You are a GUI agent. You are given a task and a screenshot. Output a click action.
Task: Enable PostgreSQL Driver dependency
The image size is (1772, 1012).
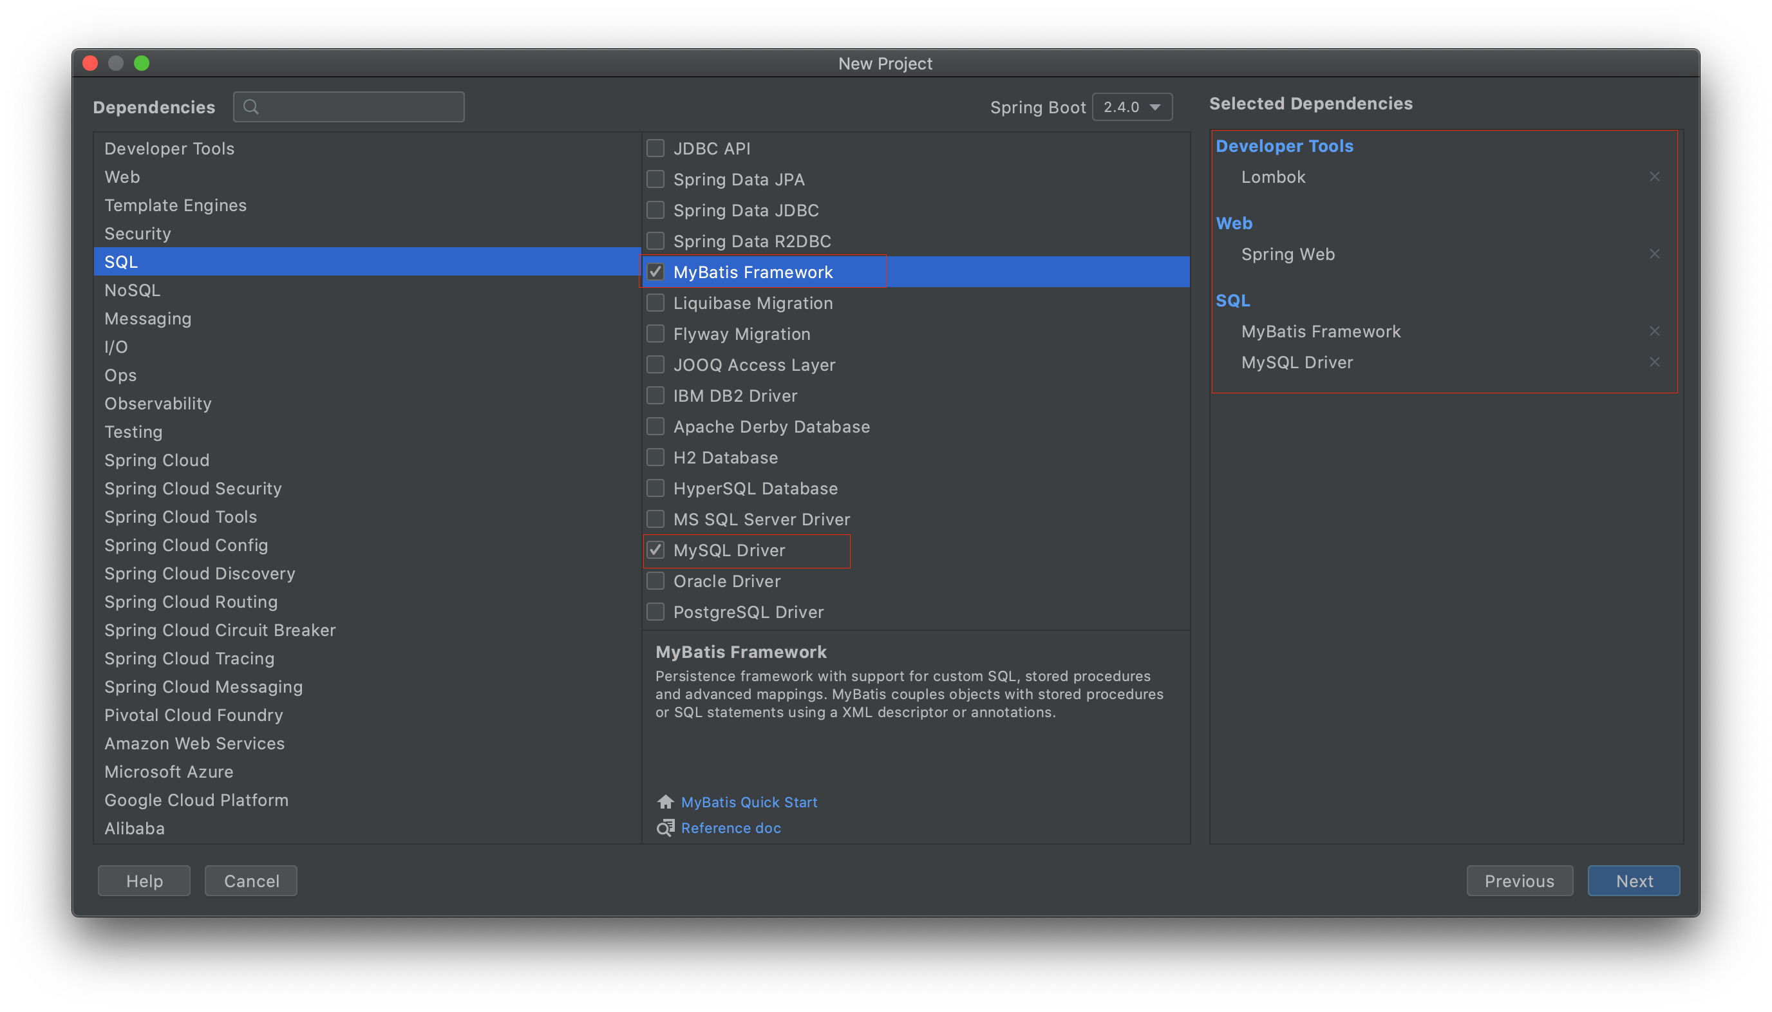click(x=655, y=612)
